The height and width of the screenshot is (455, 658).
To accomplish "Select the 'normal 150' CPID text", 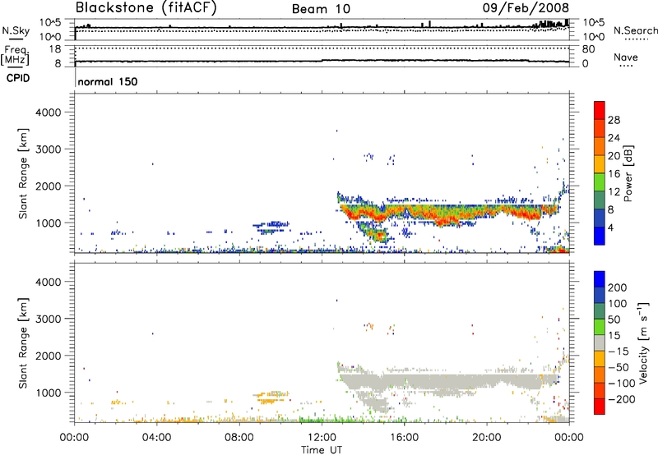I will coord(108,81).
